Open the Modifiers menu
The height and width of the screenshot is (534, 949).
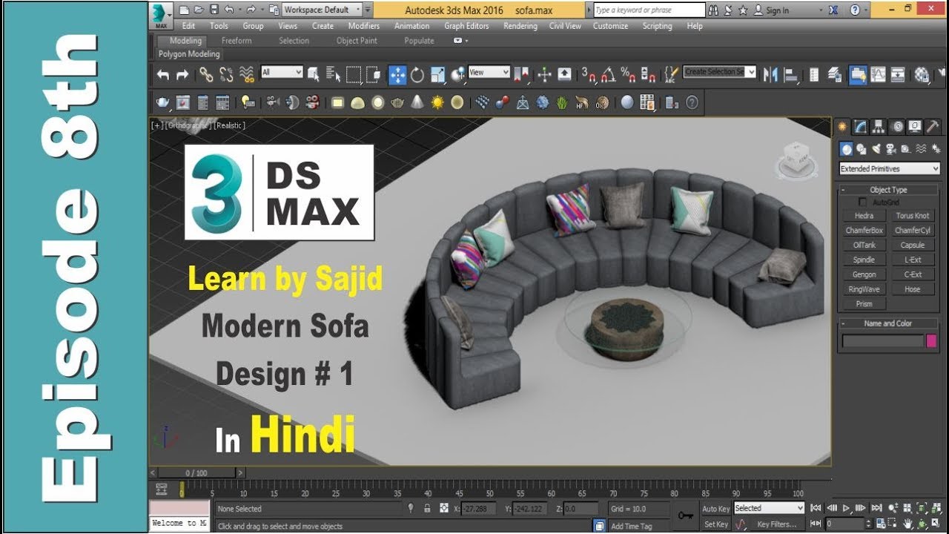click(364, 26)
